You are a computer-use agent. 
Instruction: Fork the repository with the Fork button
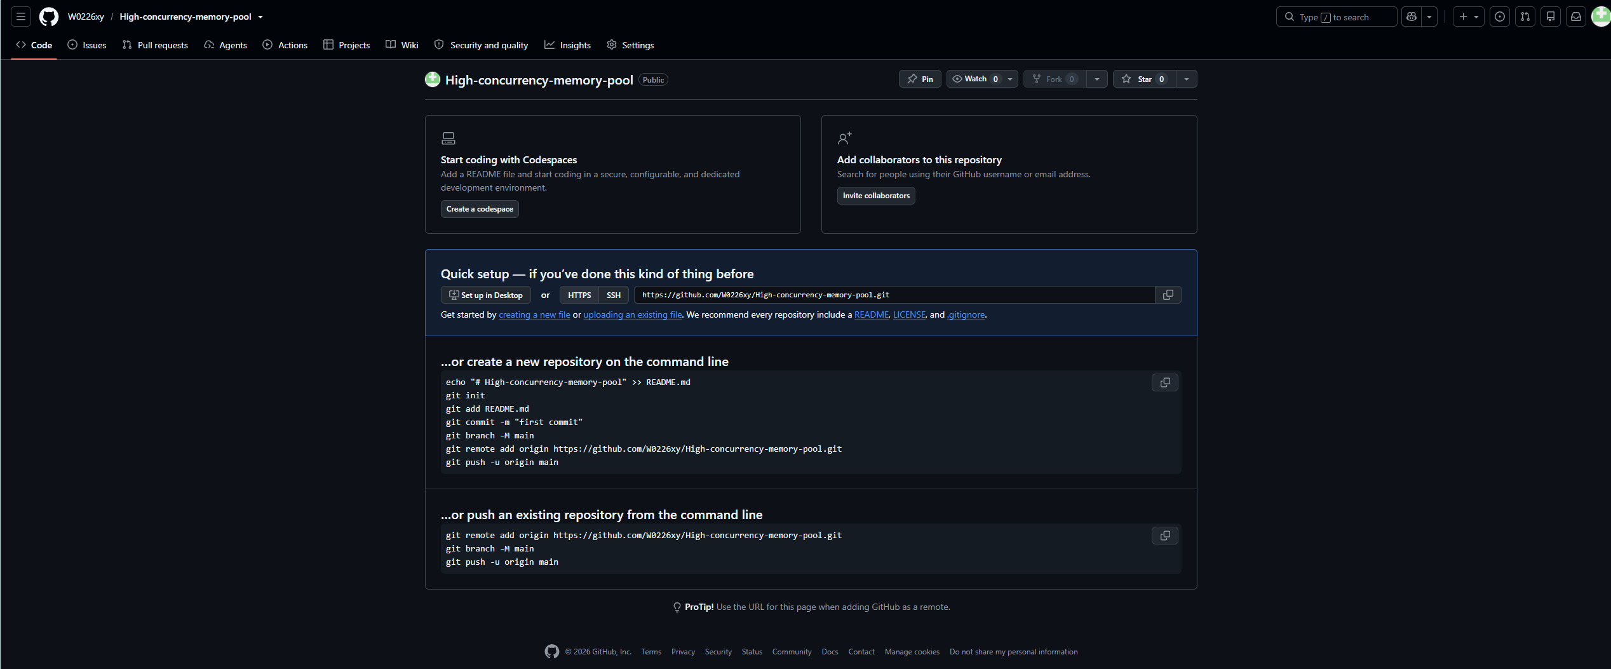tap(1055, 79)
